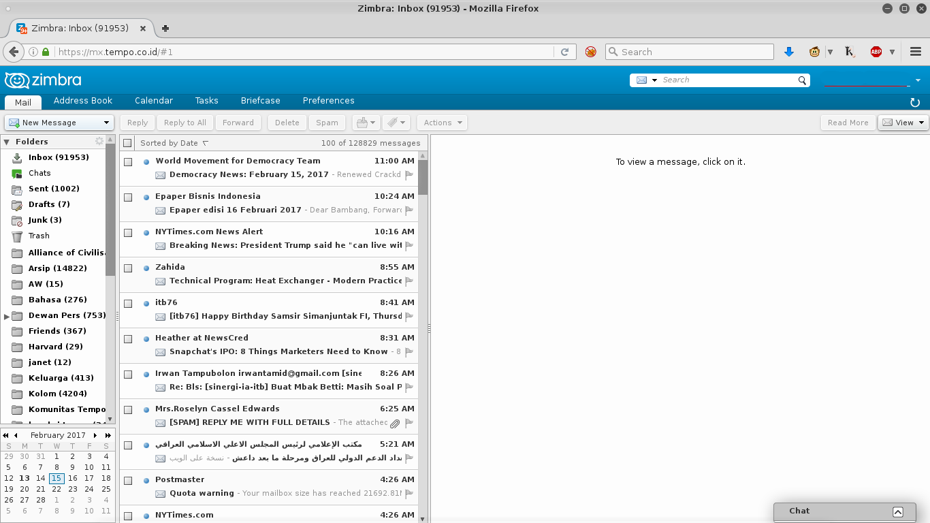This screenshot has height=523, width=930.
Task: Open the search type dropdown with envelope
Action: [x=647, y=80]
